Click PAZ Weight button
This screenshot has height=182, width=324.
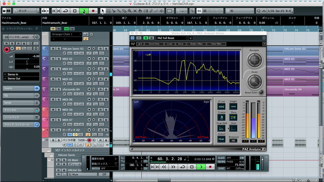(x=233, y=107)
